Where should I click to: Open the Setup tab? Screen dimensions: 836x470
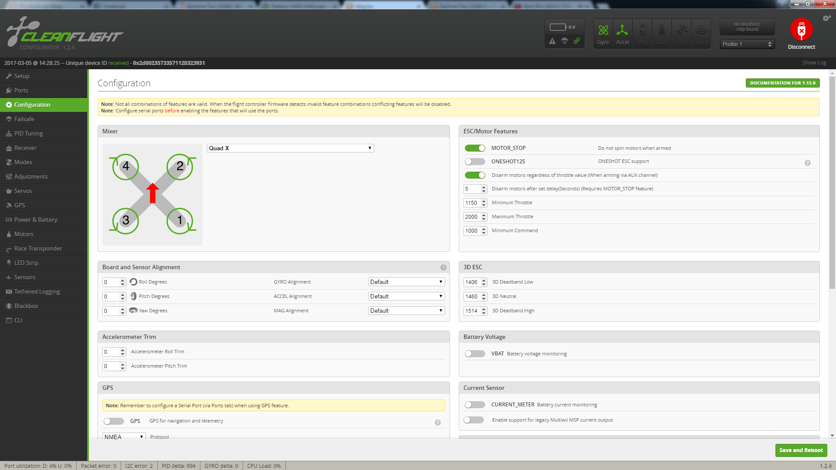point(44,76)
